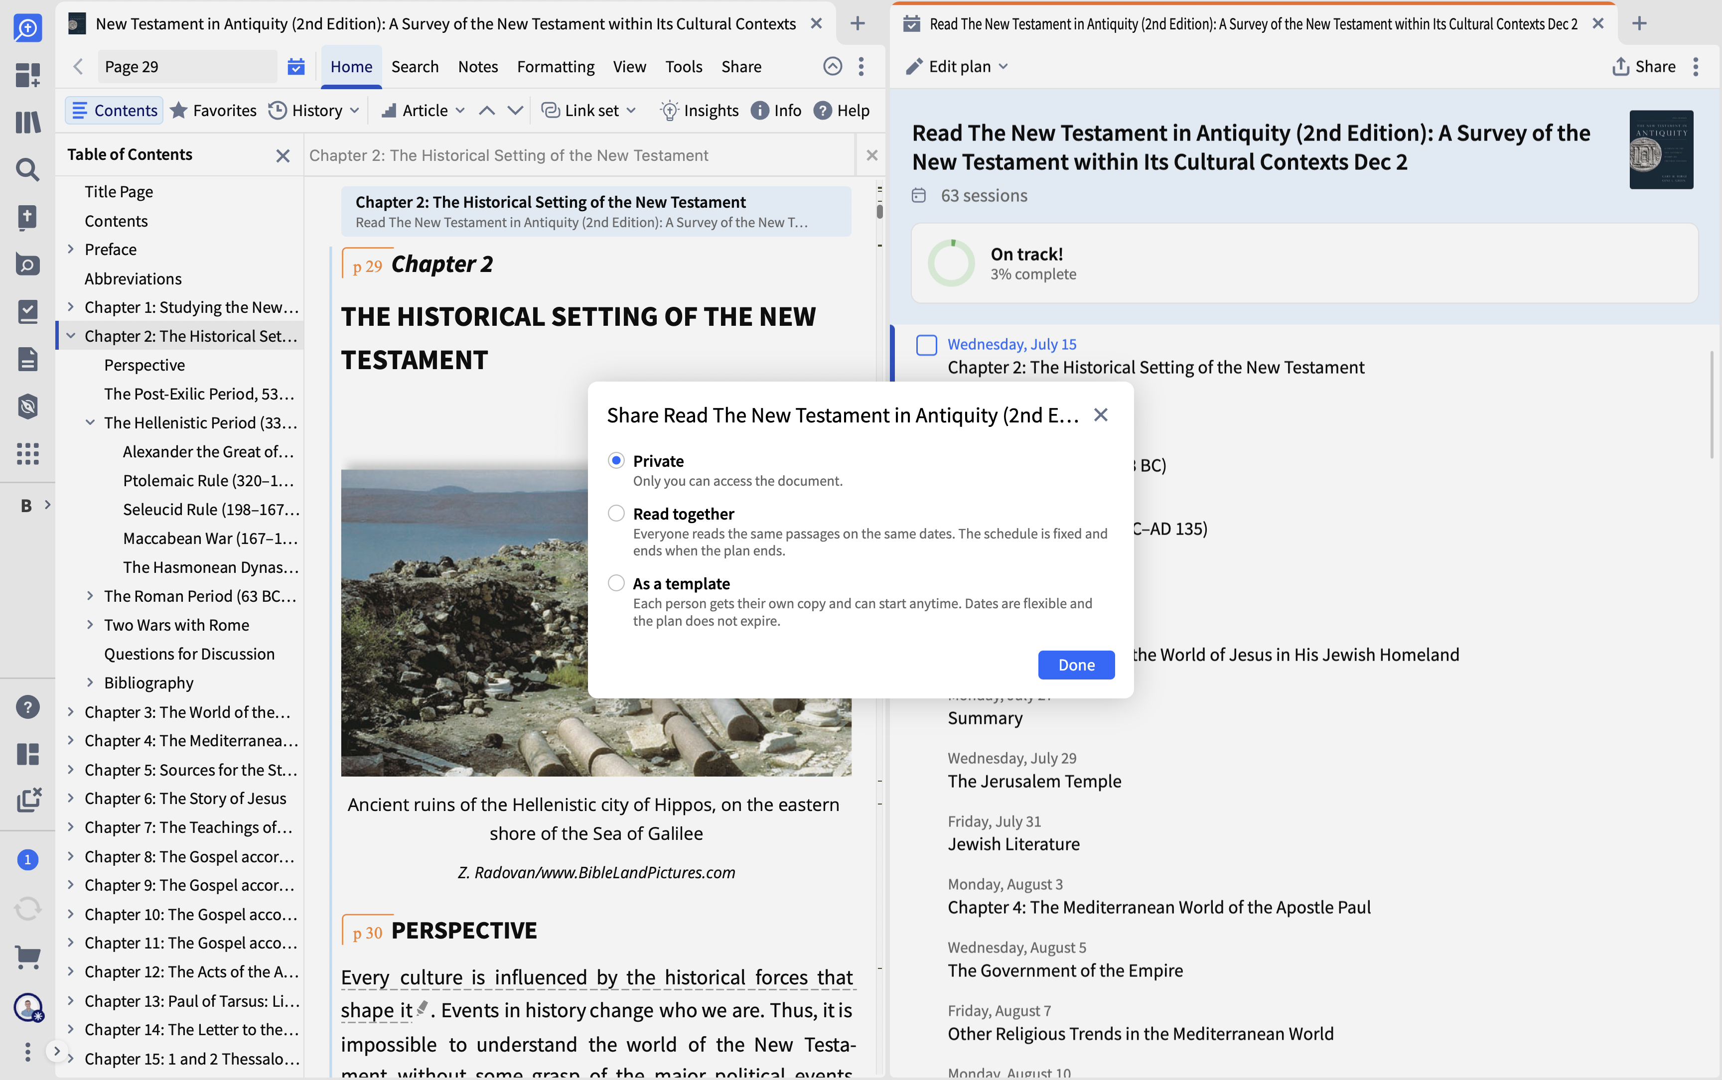This screenshot has height=1080, width=1722.
Task: Open the Info panel button
Action: click(x=776, y=111)
